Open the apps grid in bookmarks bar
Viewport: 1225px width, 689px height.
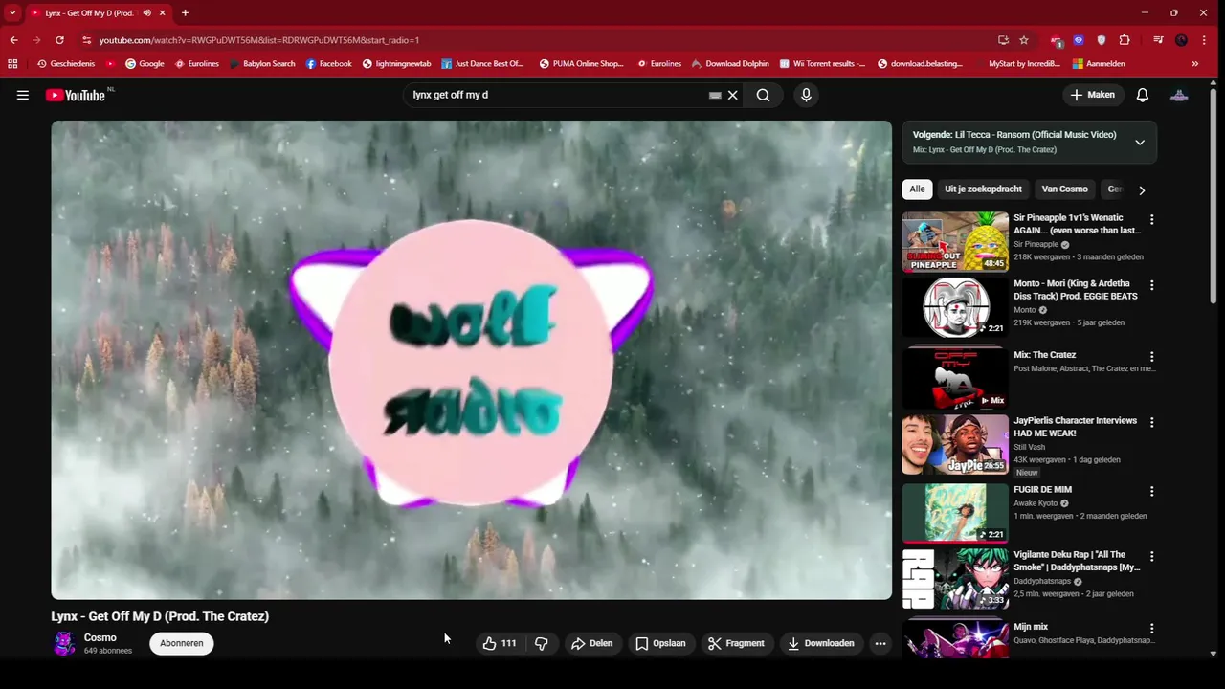point(12,64)
